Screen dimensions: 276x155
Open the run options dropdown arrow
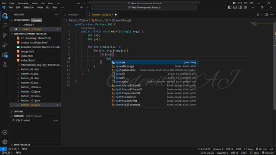pos(261,15)
